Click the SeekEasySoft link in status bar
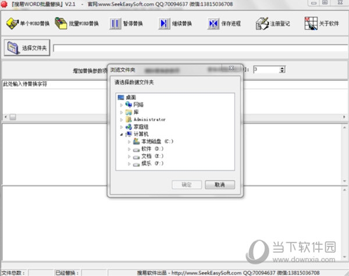Viewport: 349px width, 276px height. click(206, 273)
